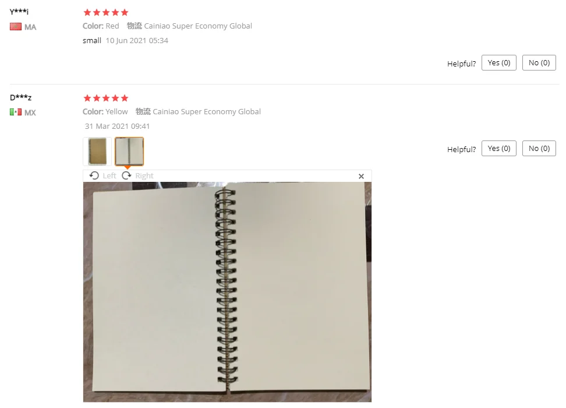Vote No on D***z's review
This screenshot has width=566, height=408.
click(x=539, y=149)
